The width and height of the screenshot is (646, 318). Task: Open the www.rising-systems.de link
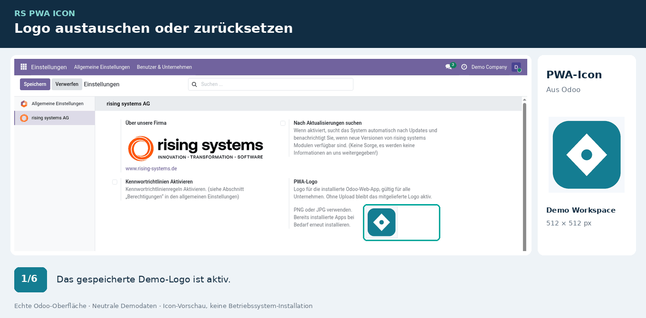click(x=151, y=168)
